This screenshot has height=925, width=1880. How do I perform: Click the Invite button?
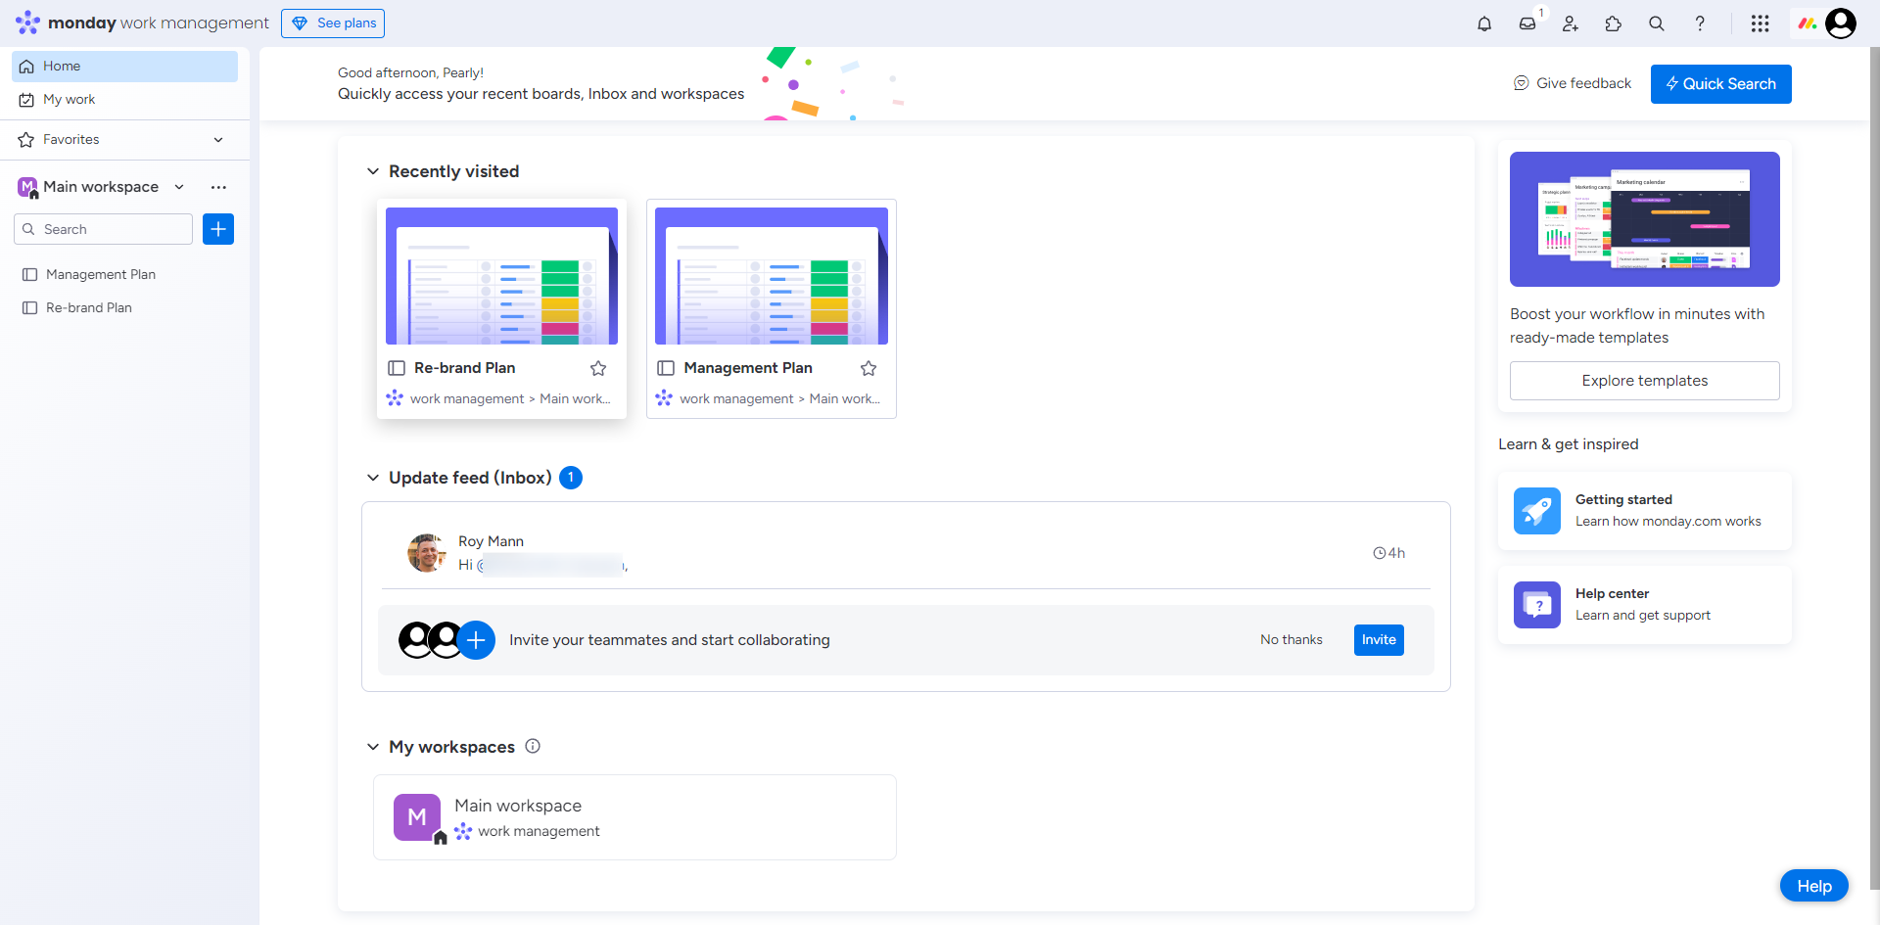(1379, 640)
